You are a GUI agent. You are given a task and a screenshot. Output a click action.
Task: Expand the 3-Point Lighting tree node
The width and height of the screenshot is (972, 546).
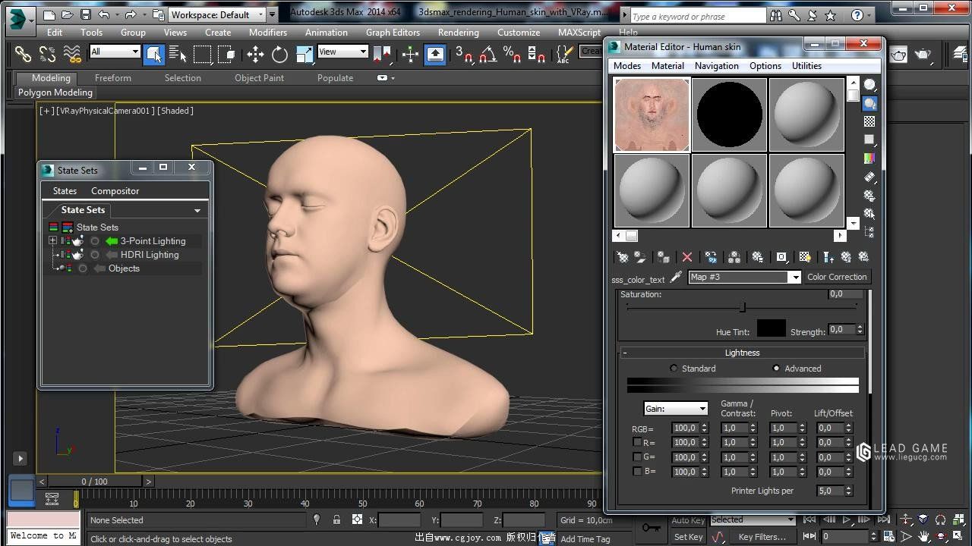[52, 241]
